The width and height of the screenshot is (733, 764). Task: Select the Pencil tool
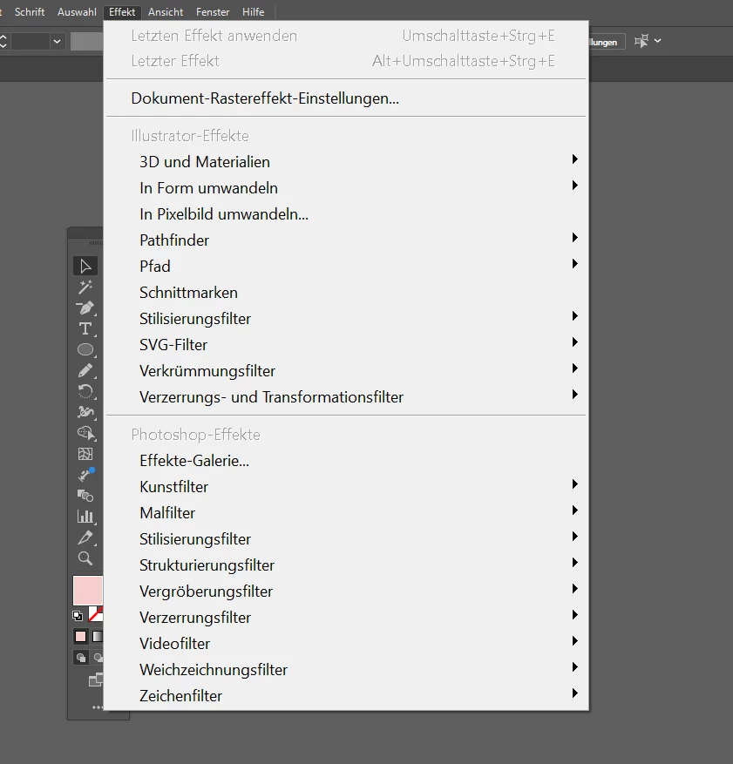click(x=85, y=371)
